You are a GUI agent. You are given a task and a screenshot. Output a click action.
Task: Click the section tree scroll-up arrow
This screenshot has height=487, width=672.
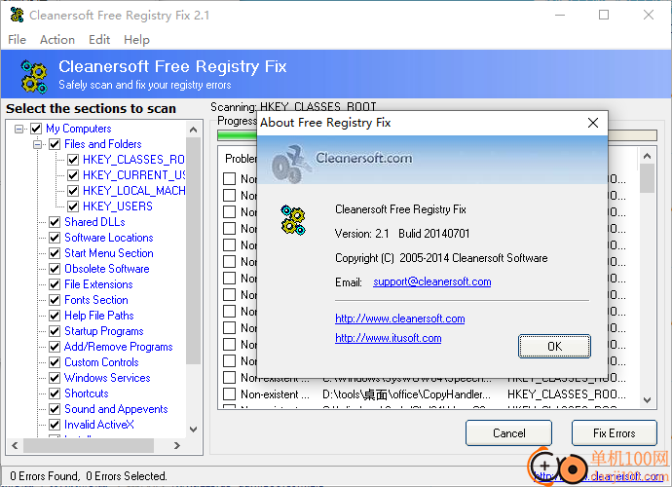193,130
